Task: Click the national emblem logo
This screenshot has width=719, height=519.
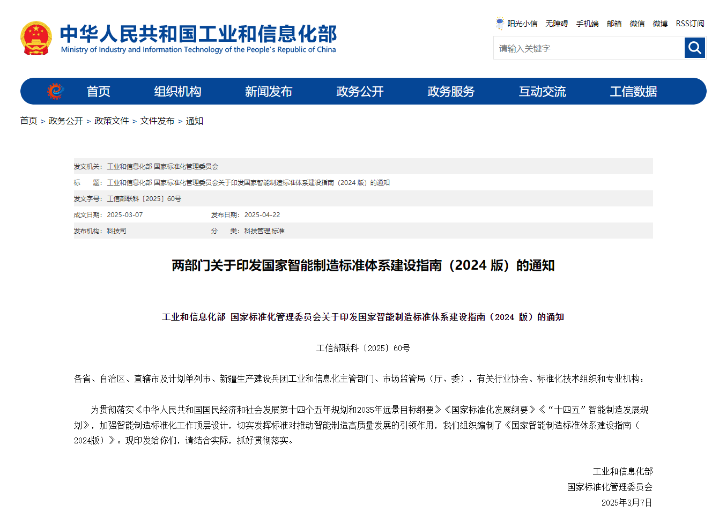Action: pyautogui.click(x=36, y=38)
